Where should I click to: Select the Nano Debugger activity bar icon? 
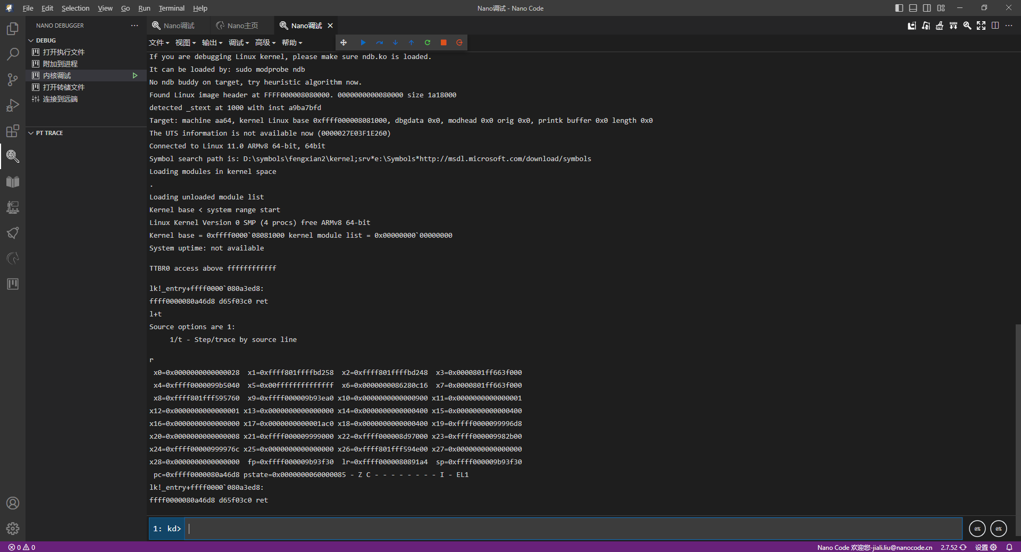[13, 156]
